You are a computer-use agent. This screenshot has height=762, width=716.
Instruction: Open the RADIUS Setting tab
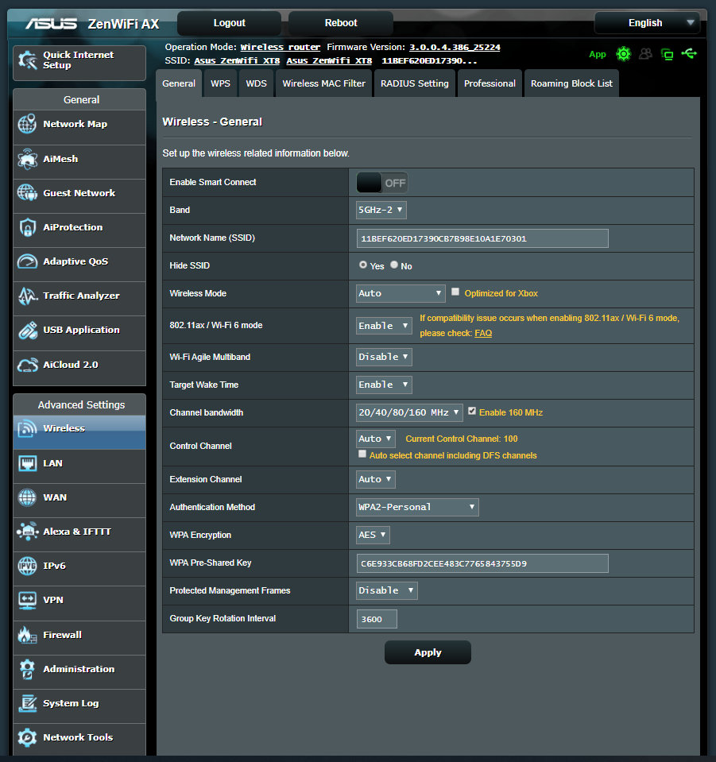pos(415,83)
